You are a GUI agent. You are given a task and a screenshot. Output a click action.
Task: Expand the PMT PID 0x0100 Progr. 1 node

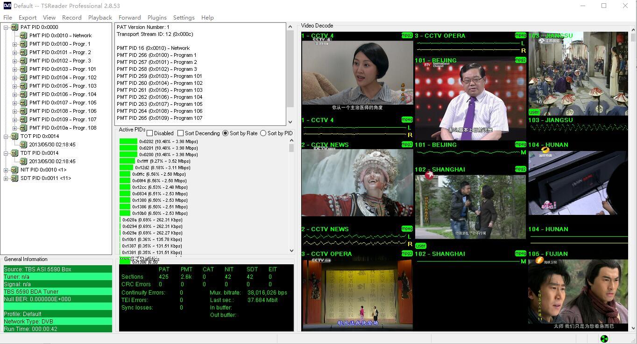(14, 44)
